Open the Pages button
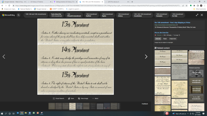 (x=165, y=39)
